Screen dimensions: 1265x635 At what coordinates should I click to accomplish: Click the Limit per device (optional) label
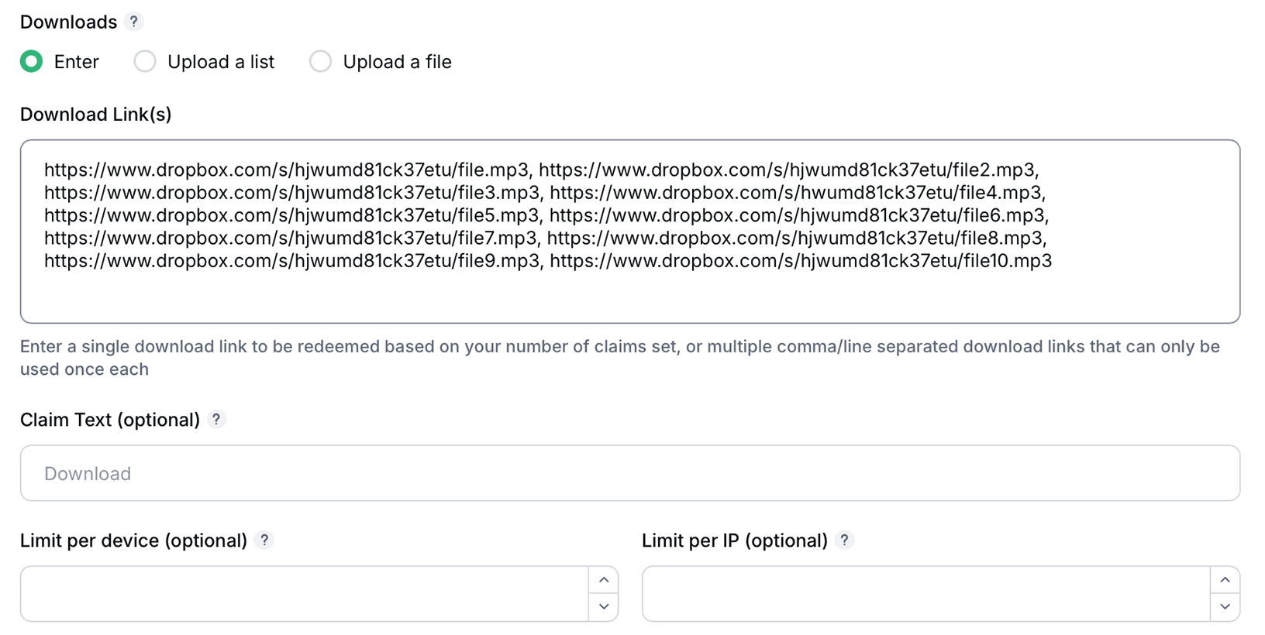tap(133, 540)
